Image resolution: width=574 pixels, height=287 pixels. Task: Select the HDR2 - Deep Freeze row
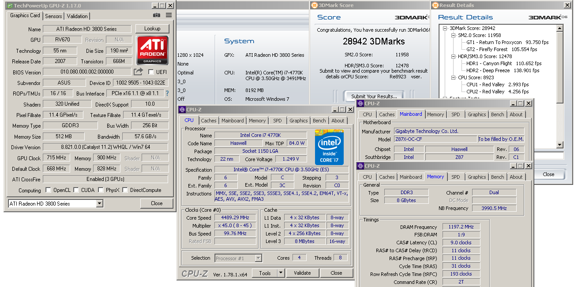coord(503,70)
